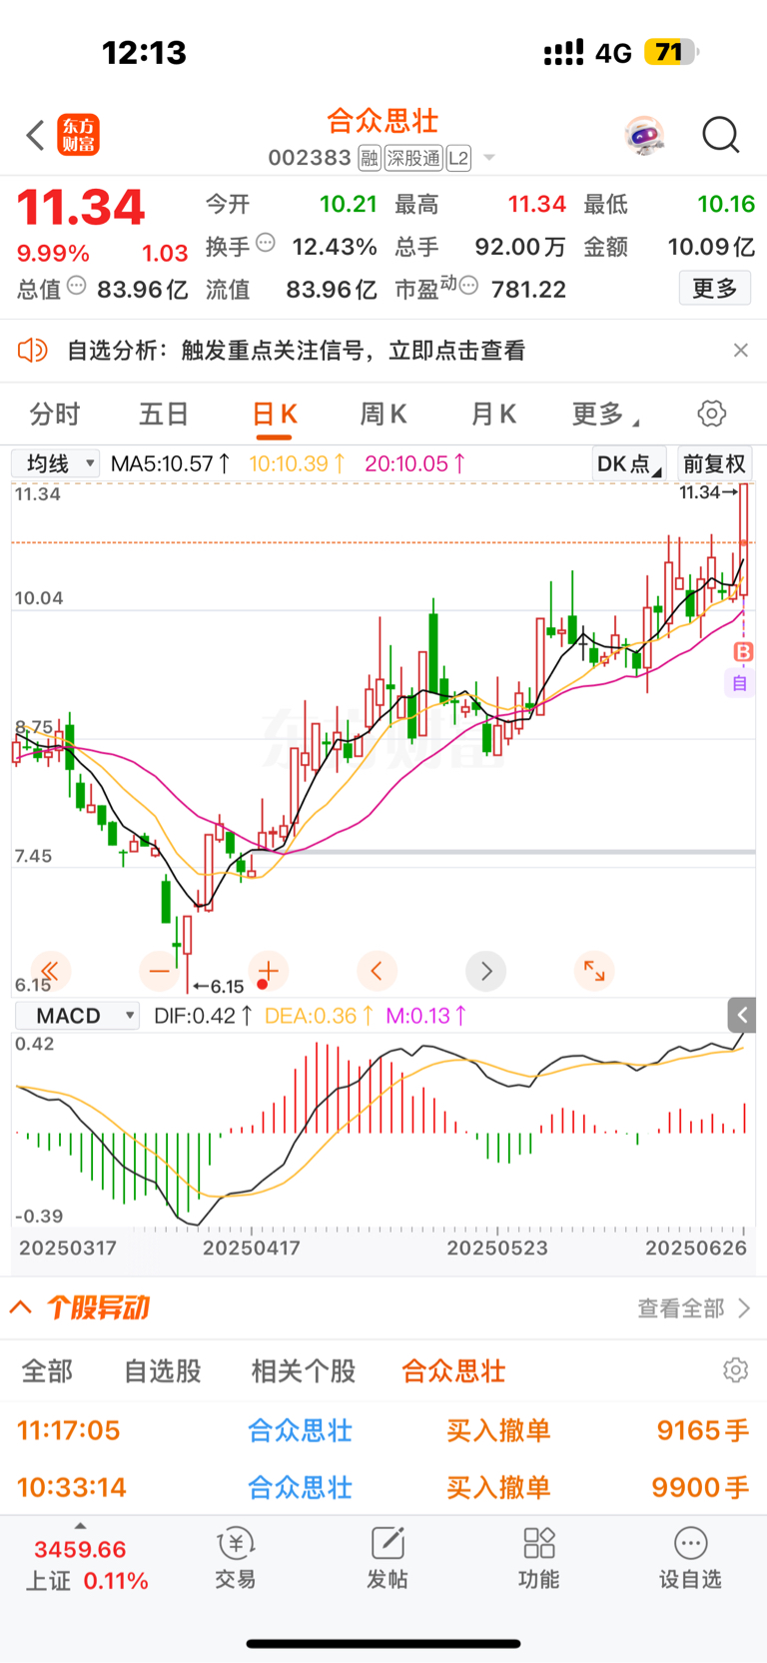The width and height of the screenshot is (767, 1663).
Task: Open the 发帖 post icon
Action: coord(387,1558)
